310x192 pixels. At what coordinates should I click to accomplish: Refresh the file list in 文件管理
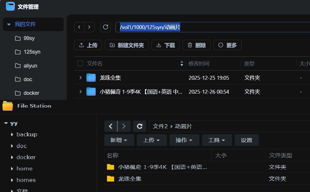coord(106,27)
